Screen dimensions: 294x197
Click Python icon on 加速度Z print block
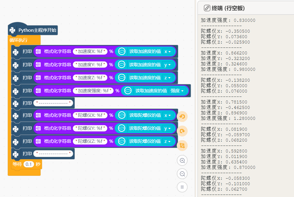click(x=16, y=78)
